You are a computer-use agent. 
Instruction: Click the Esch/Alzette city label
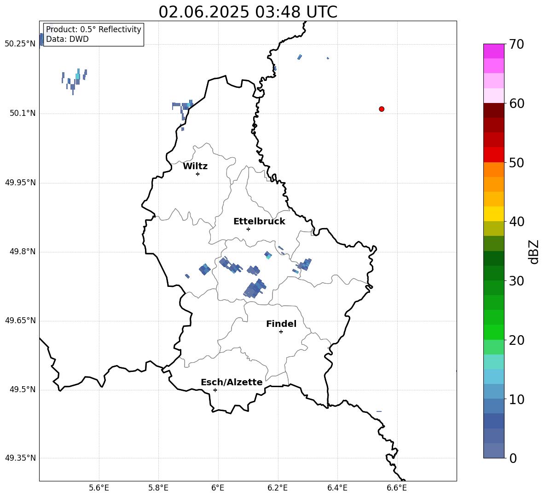click(232, 382)
